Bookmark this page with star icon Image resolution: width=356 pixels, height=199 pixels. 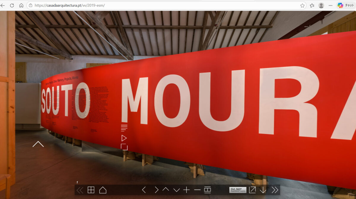302,5
